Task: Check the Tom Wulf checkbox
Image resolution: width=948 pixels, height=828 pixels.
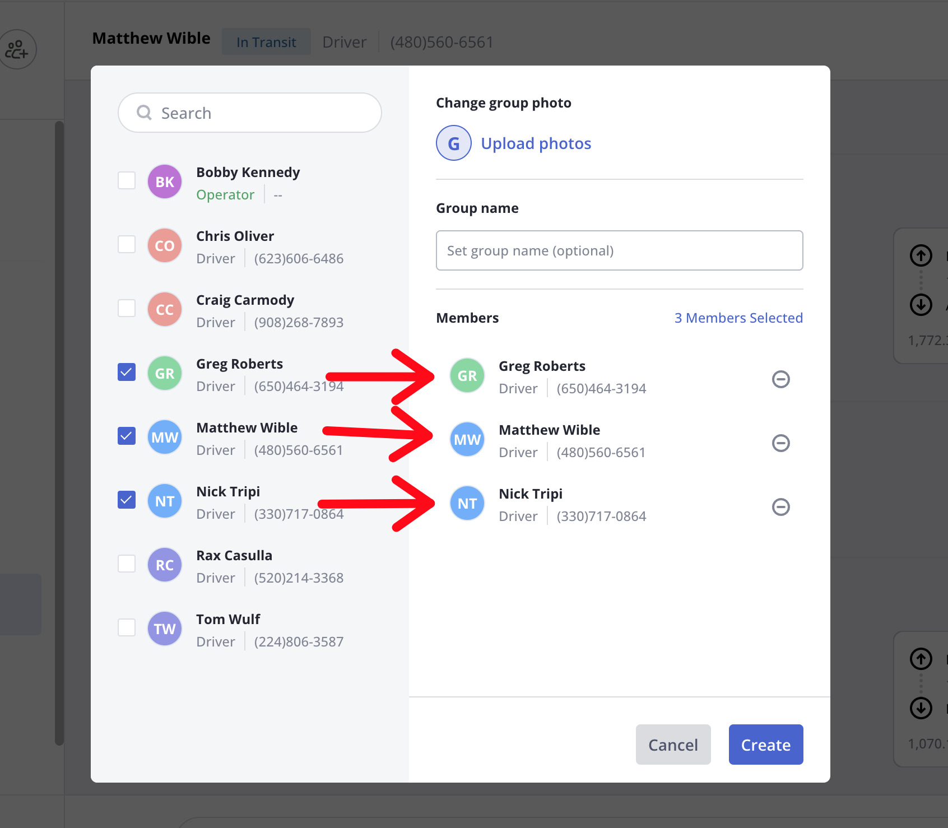Action: tap(127, 627)
